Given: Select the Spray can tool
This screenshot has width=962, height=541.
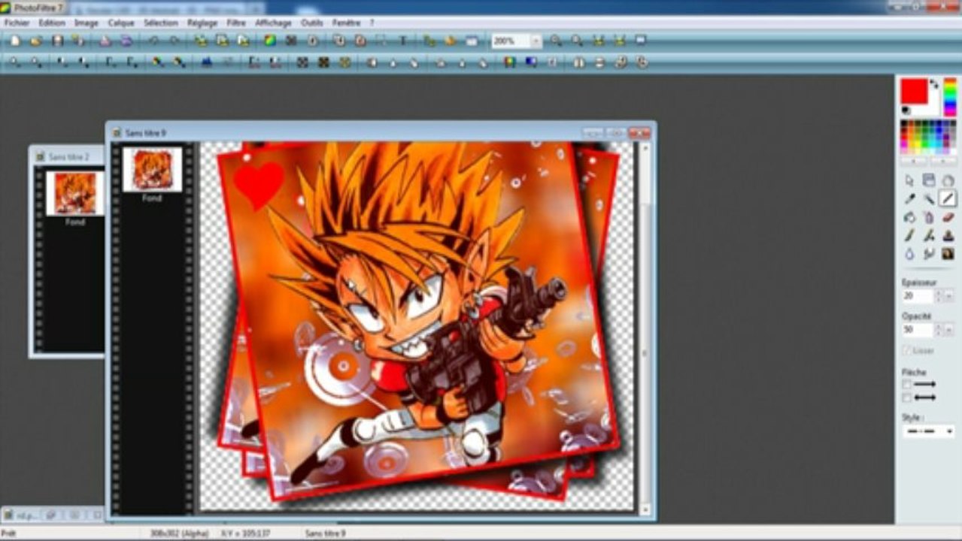Looking at the screenshot, I should (929, 217).
